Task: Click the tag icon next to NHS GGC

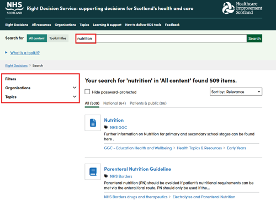Action: pyautogui.click(x=106, y=127)
